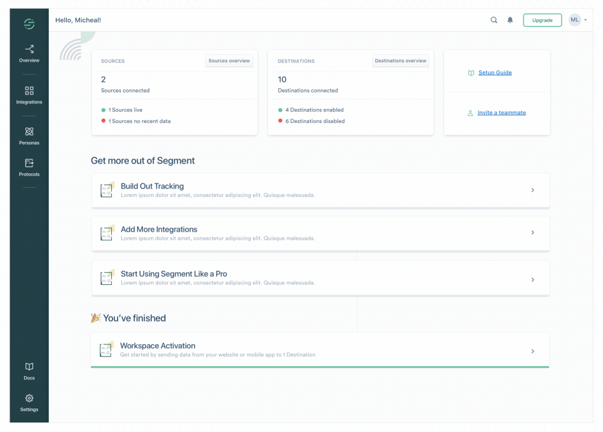The height and width of the screenshot is (432, 603).
Task: Click '10 Destinations connected' count
Action: 308,84
